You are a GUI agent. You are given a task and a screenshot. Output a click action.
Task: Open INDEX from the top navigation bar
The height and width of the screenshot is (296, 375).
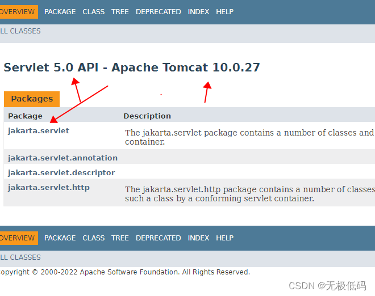pyautogui.click(x=198, y=12)
